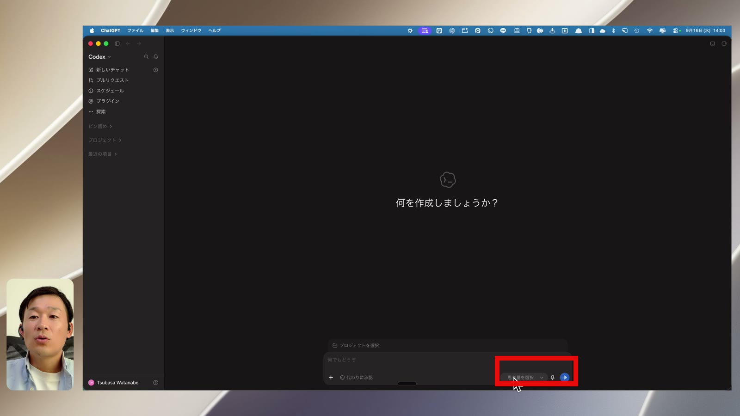
Task: Click the Time Machine clock menu bar icon
Action: click(637, 31)
